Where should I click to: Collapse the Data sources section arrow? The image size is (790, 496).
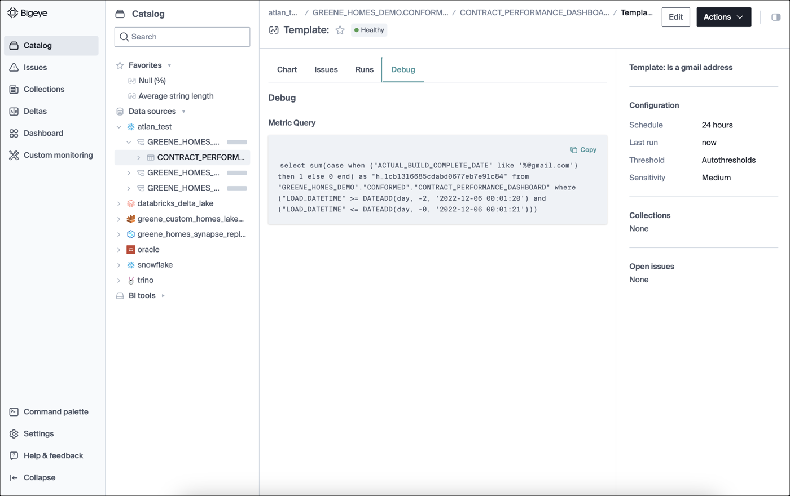(183, 112)
